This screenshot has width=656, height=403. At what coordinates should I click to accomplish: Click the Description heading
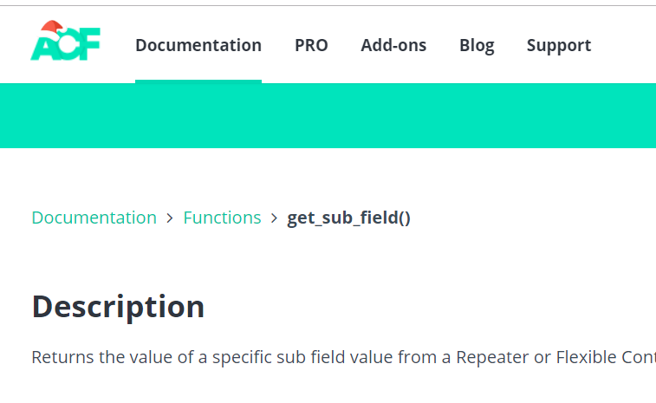(118, 307)
